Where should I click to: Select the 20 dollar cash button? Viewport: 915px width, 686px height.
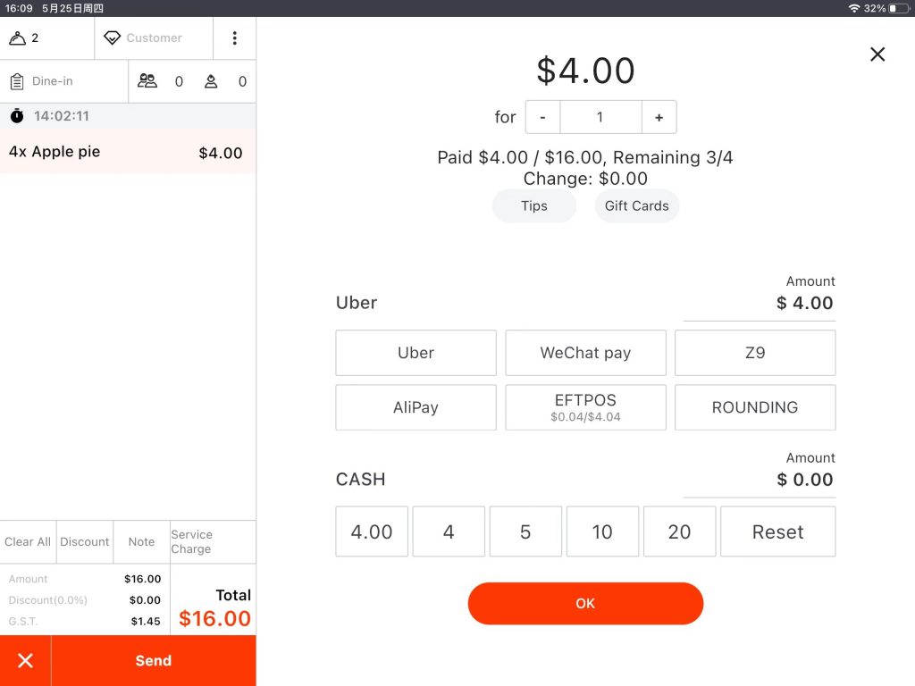(x=679, y=531)
